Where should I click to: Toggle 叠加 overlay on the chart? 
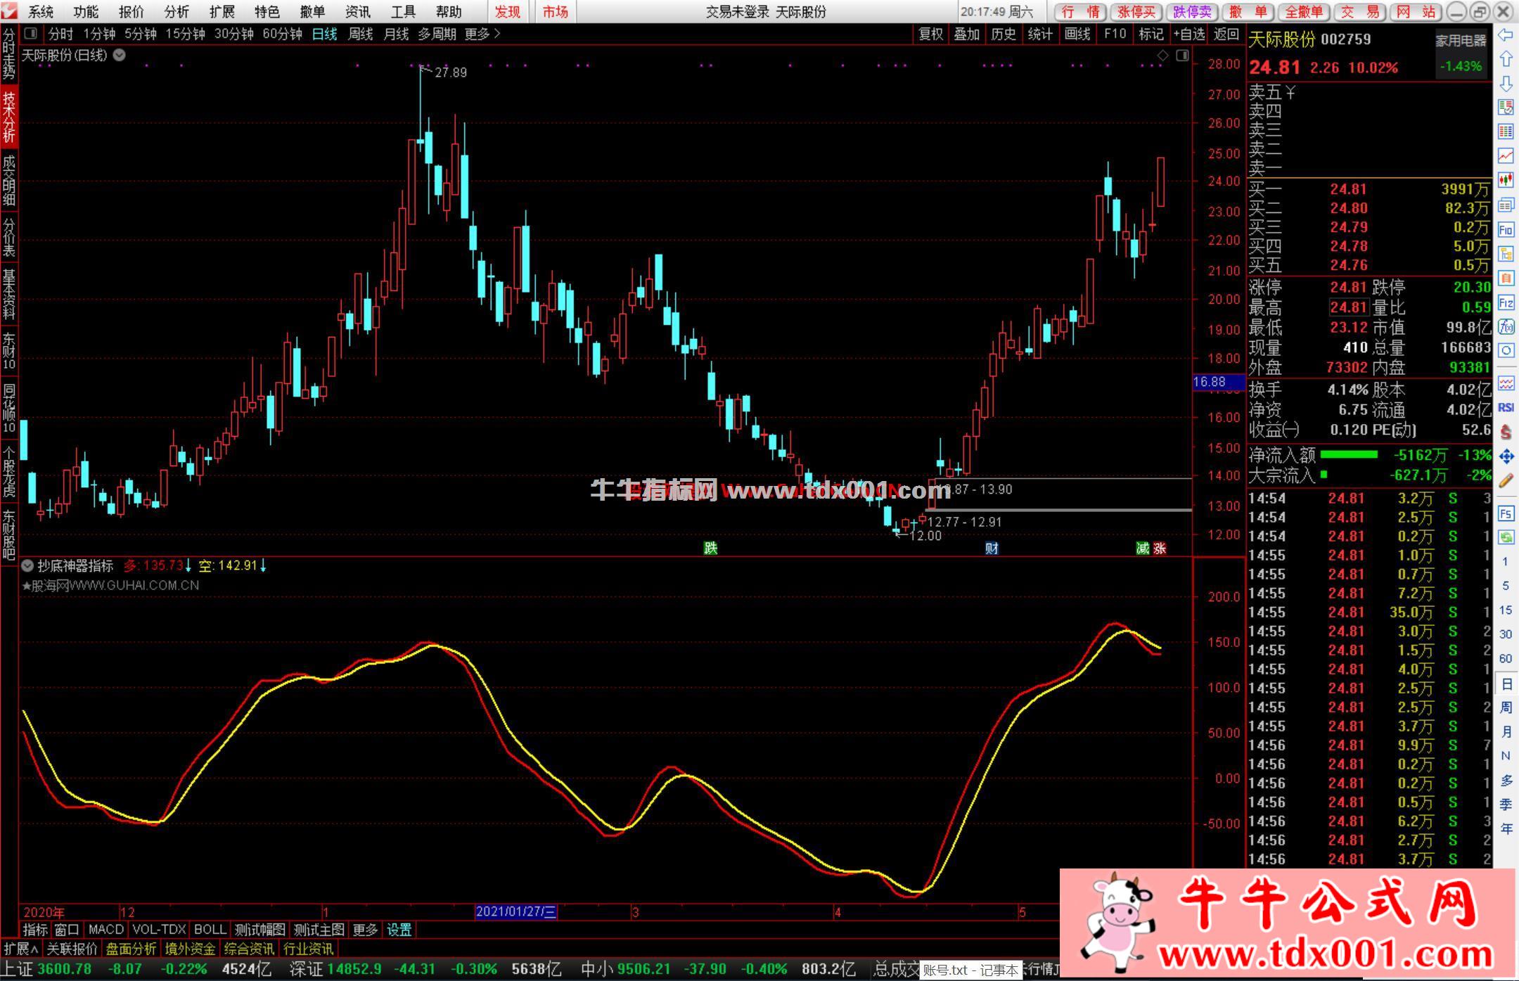pos(967,34)
